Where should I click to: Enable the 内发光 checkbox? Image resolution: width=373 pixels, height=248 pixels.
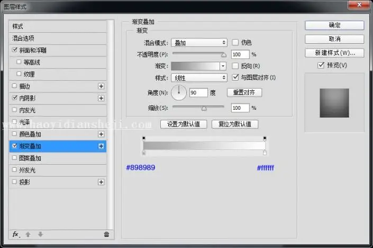pyautogui.click(x=14, y=110)
